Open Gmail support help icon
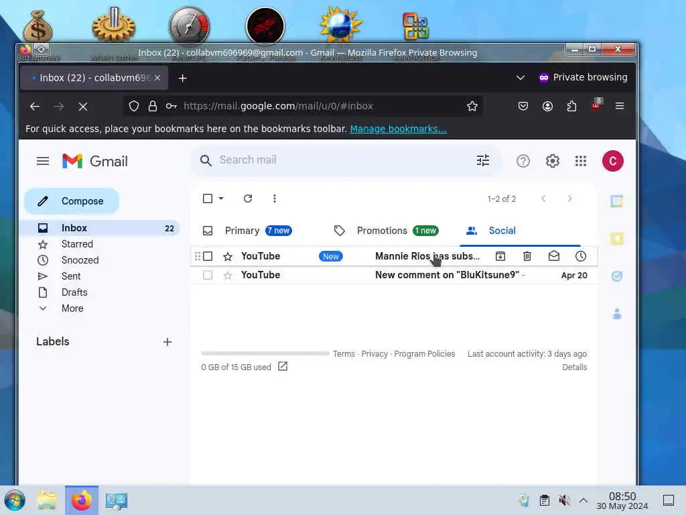Image resolution: width=686 pixels, height=515 pixels. 523,161
